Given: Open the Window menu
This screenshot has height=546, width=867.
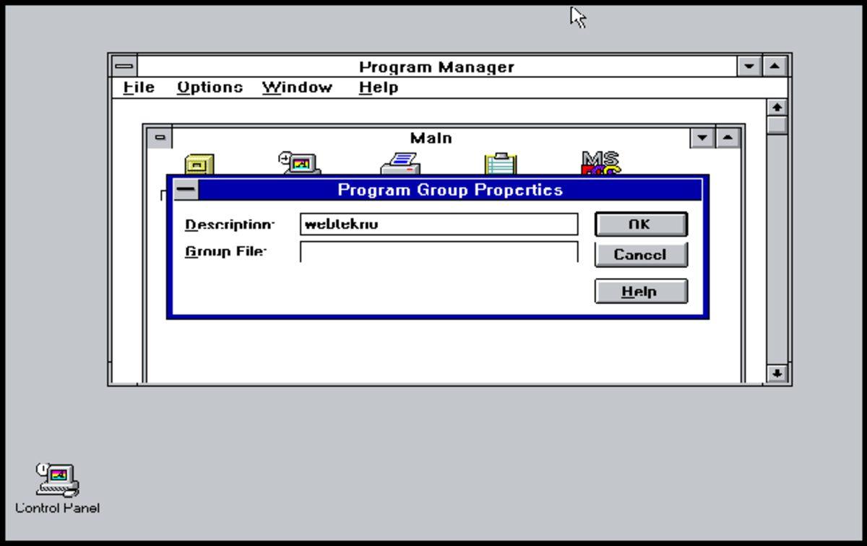Looking at the screenshot, I should point(297,87).
